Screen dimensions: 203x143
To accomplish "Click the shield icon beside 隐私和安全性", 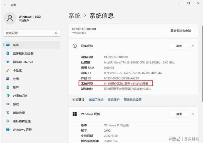I will 8,121.
